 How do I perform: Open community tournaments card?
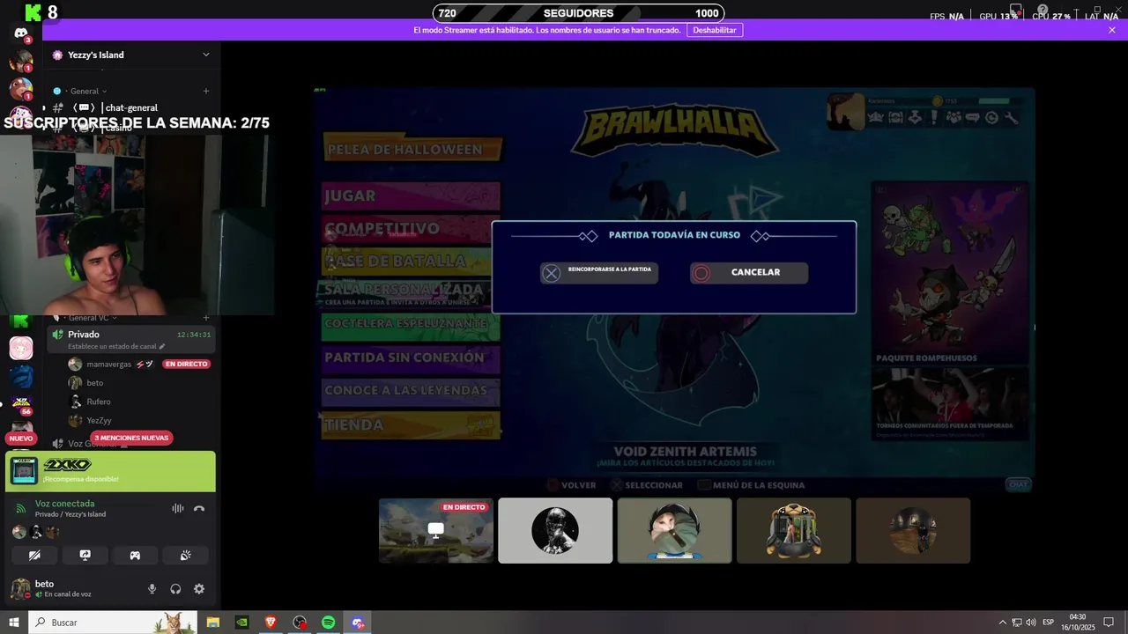(x=950, y=403)
